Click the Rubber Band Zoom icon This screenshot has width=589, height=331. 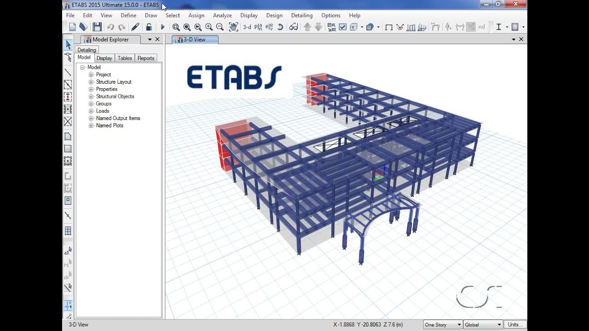tap(176, 27)
